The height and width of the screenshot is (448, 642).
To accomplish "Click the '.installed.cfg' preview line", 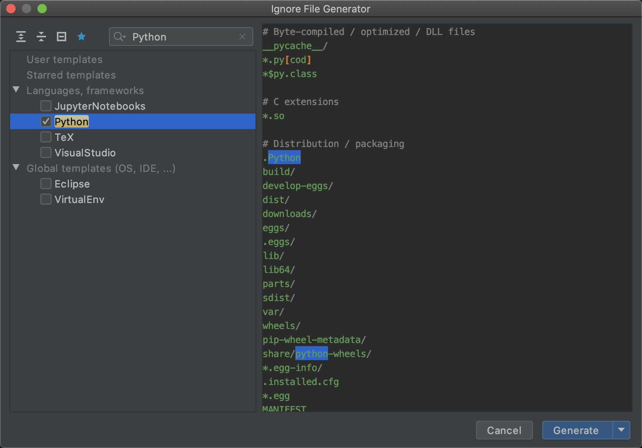I will click(300, 382).
